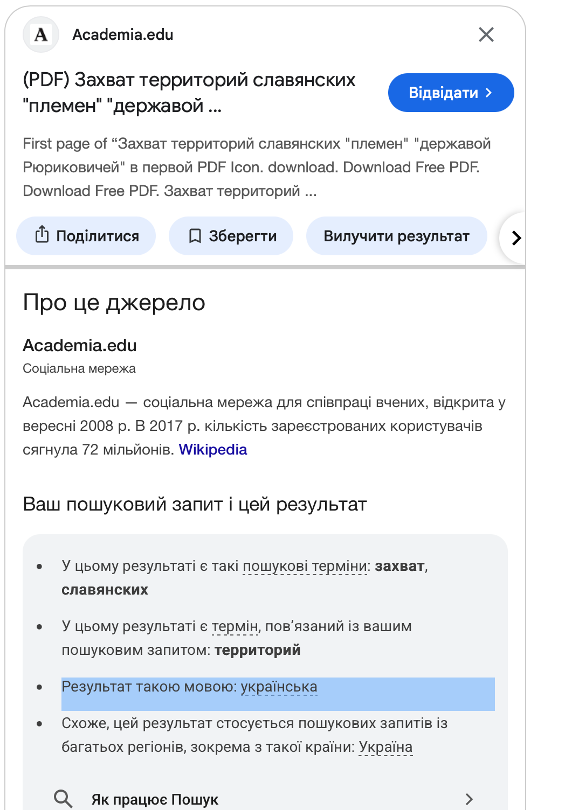Click the Україна country link

(x=385, y=747)
